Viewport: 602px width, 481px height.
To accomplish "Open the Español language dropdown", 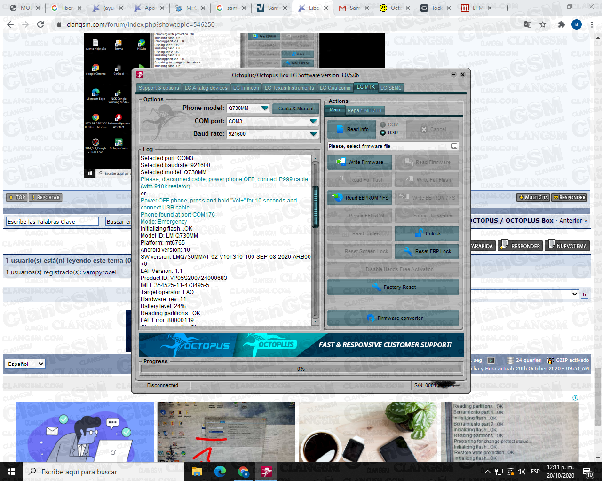I will tap(25, 364).
